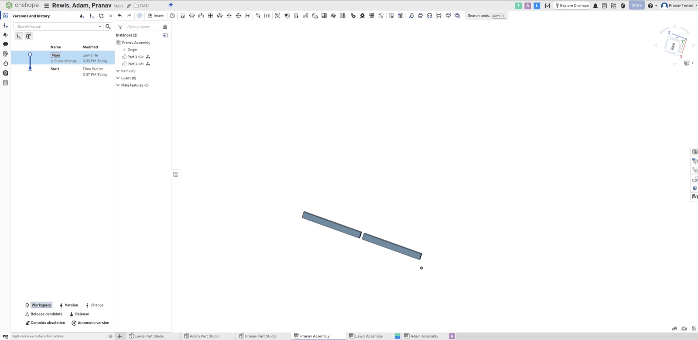Add a new tab with plus icon
This screenshot has height=340, width=698.
[x=120, y=336]
